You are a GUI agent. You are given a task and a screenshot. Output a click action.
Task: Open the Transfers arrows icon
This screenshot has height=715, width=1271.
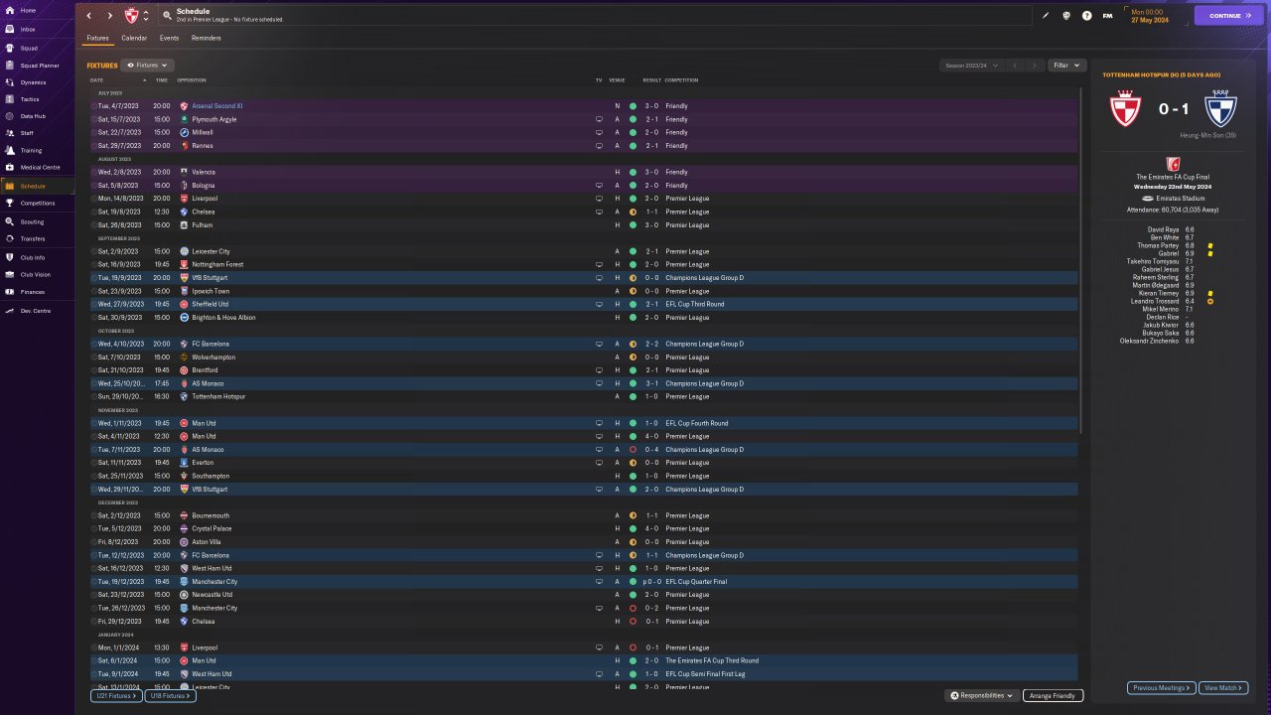pos(9,238)
